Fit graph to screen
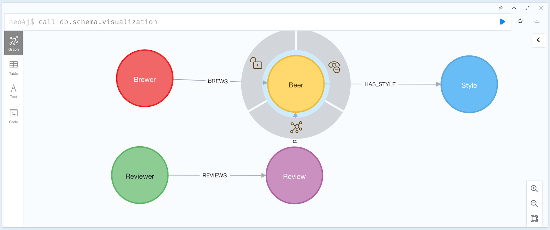 tap(534, 218)
